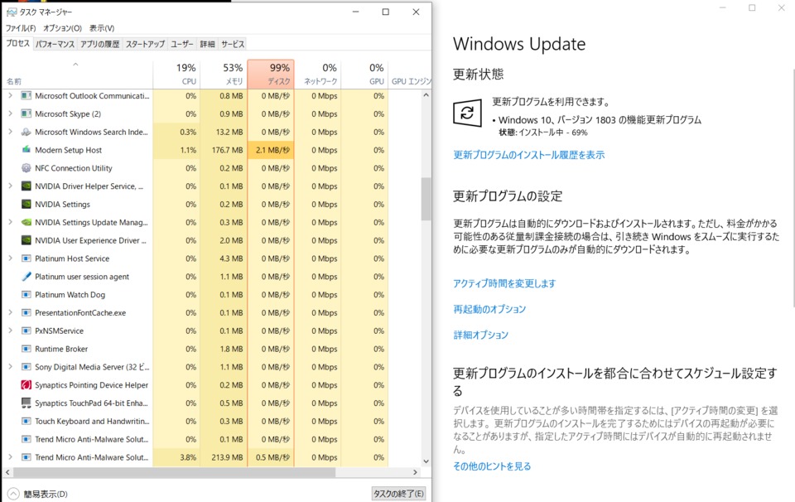Click the Sony Digital Media Server icon
The width and height of the screenshot is (795, 502).
(26, 367)
